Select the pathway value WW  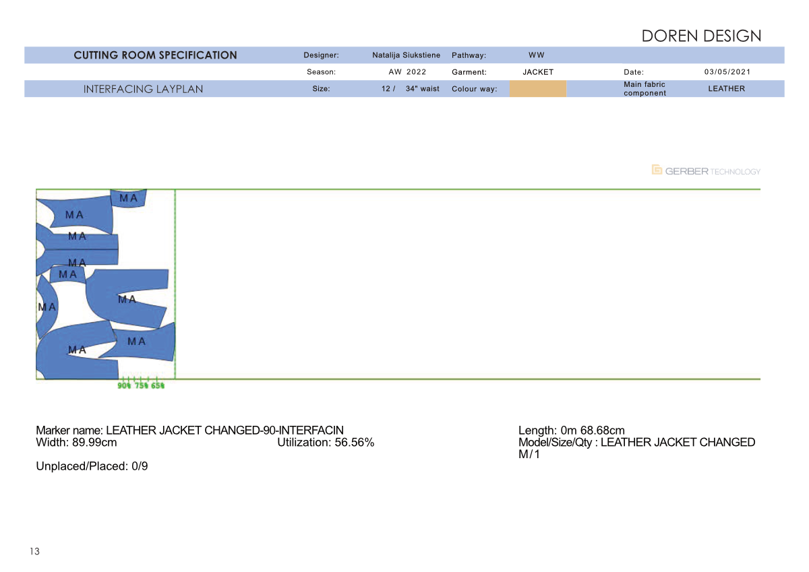click(537, 55)
